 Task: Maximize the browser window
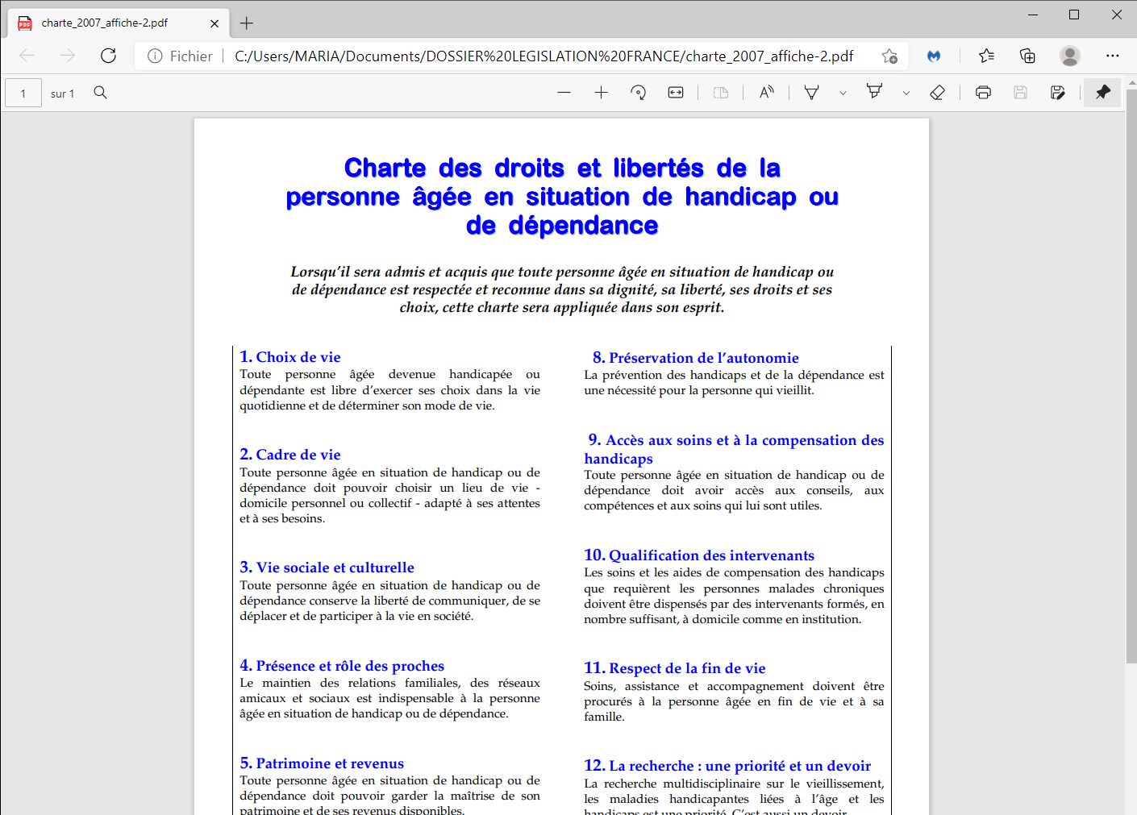tap(1074, 15)
